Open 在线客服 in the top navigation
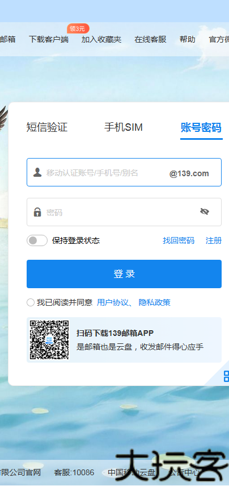Screen dimensions: 229x486 click(151, 39)
